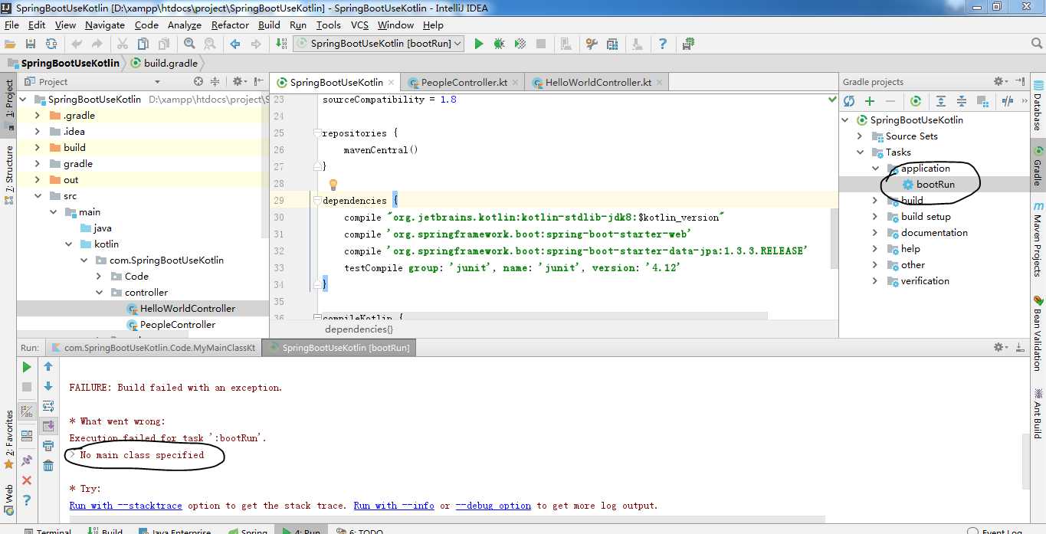Click build.gradle in the breadcrumb bar
1046x534 pixels.
(x=164, y=63)
